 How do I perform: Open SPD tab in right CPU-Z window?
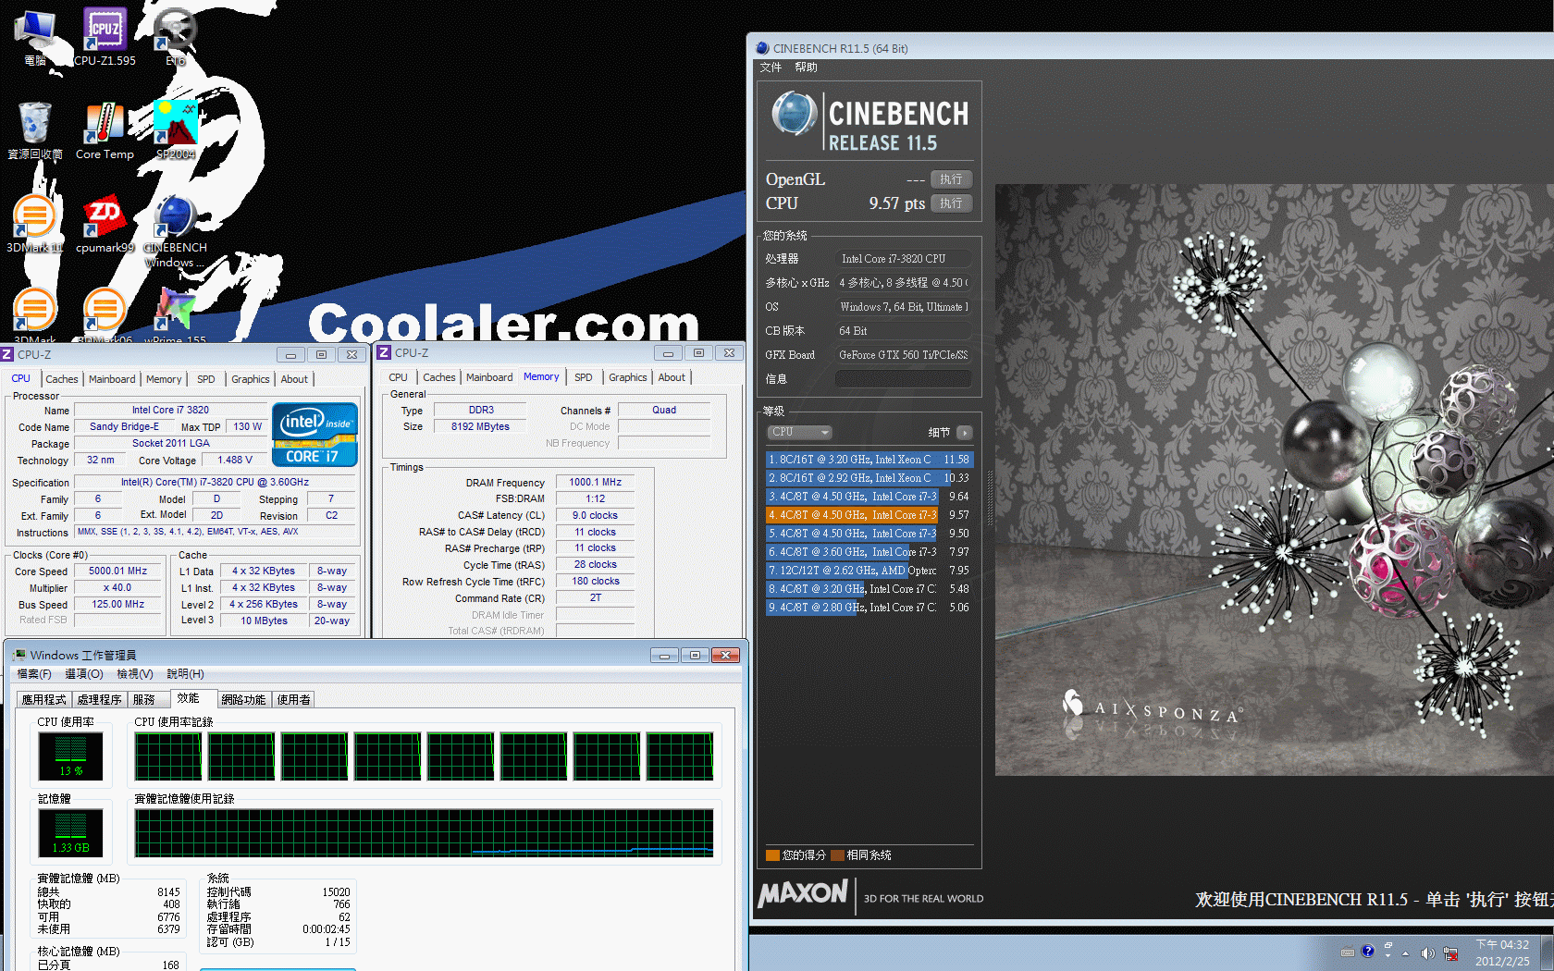pos(583,377)
